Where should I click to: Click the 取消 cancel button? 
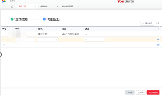click(130, 92)
